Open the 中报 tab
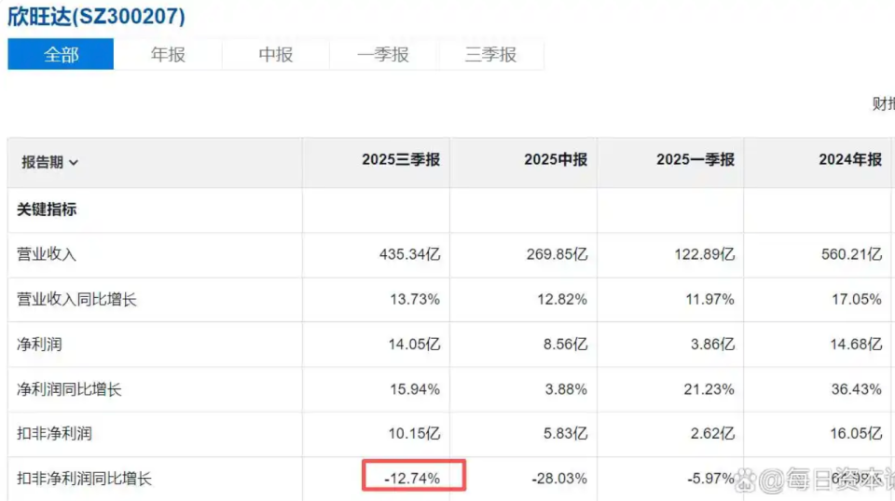 275,54
